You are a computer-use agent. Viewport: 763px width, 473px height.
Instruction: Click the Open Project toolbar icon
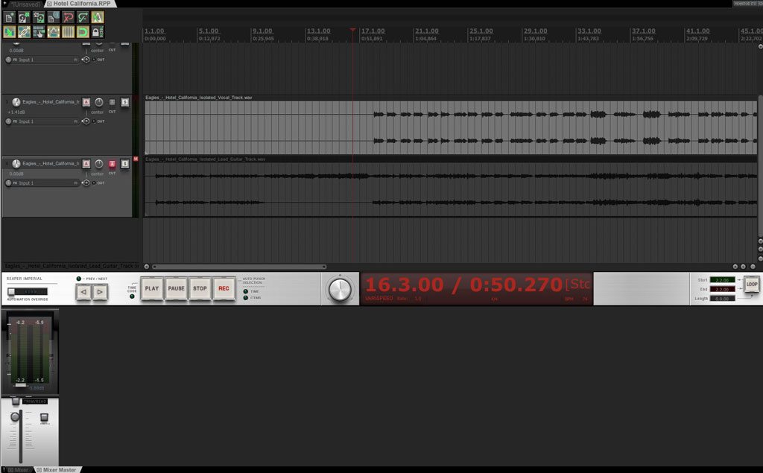click(x=24, y=17)
